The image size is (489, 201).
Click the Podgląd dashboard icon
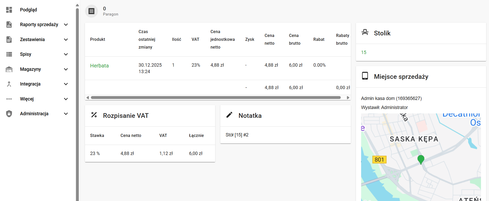point(9,10)
